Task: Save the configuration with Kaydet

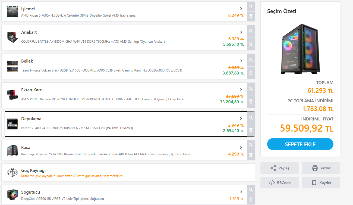Action: point(321,183)
